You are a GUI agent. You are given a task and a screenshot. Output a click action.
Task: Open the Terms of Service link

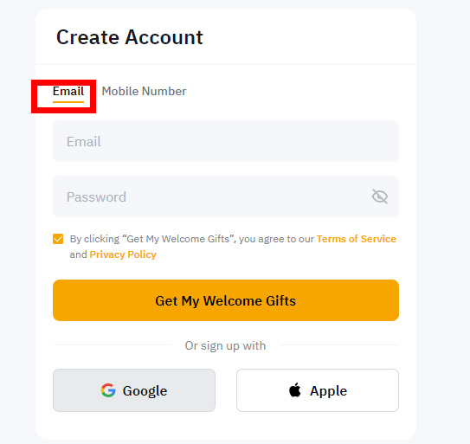click(x=357, y=239)
